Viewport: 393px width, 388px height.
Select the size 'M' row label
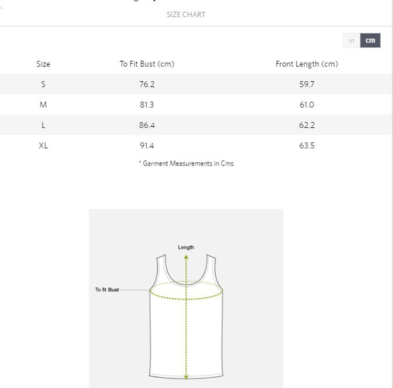click(43, 105)
